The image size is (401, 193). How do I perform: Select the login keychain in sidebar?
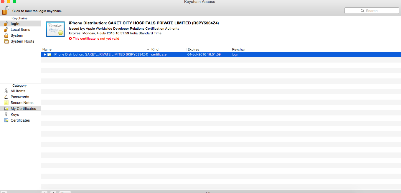click(x=20, y=24)
